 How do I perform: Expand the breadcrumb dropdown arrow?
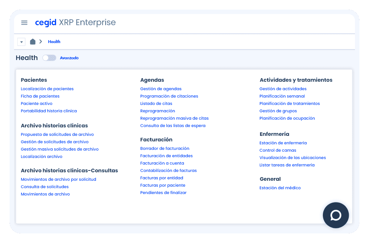point(21,42)
